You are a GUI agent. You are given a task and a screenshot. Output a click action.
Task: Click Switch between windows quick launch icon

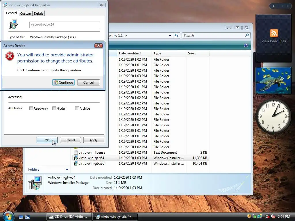[28, 217]
